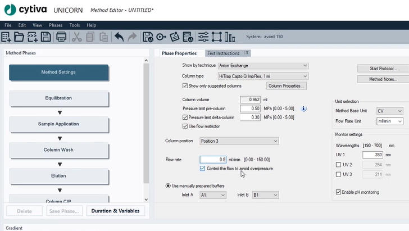Open the Phases menu
Image resolution: width=409 pixels, height=231 pixels.
point(56,25)
